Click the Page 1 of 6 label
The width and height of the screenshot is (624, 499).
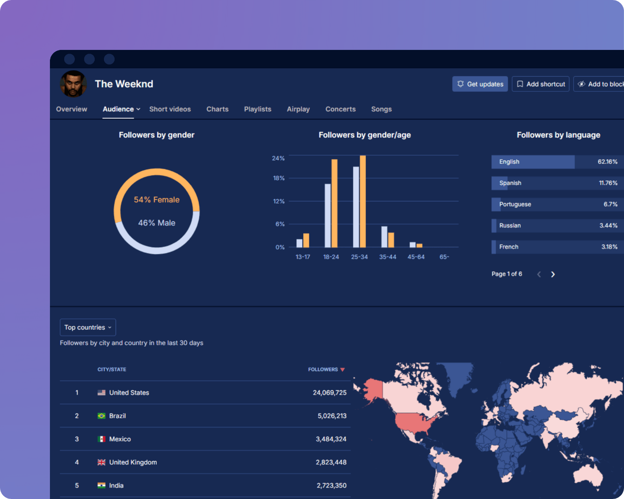(x=507, y=274)
